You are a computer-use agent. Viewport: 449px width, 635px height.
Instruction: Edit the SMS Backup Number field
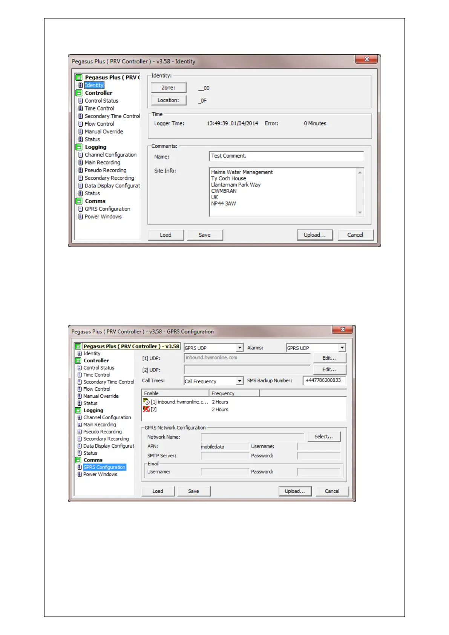pyautogui.click(x=324, y=380)
